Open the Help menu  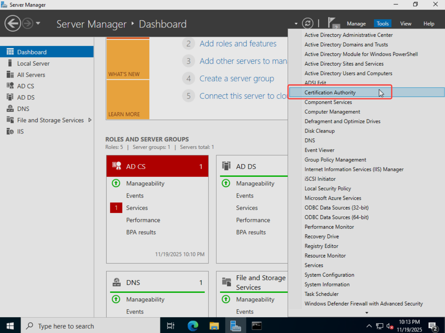tap(429, 24)
